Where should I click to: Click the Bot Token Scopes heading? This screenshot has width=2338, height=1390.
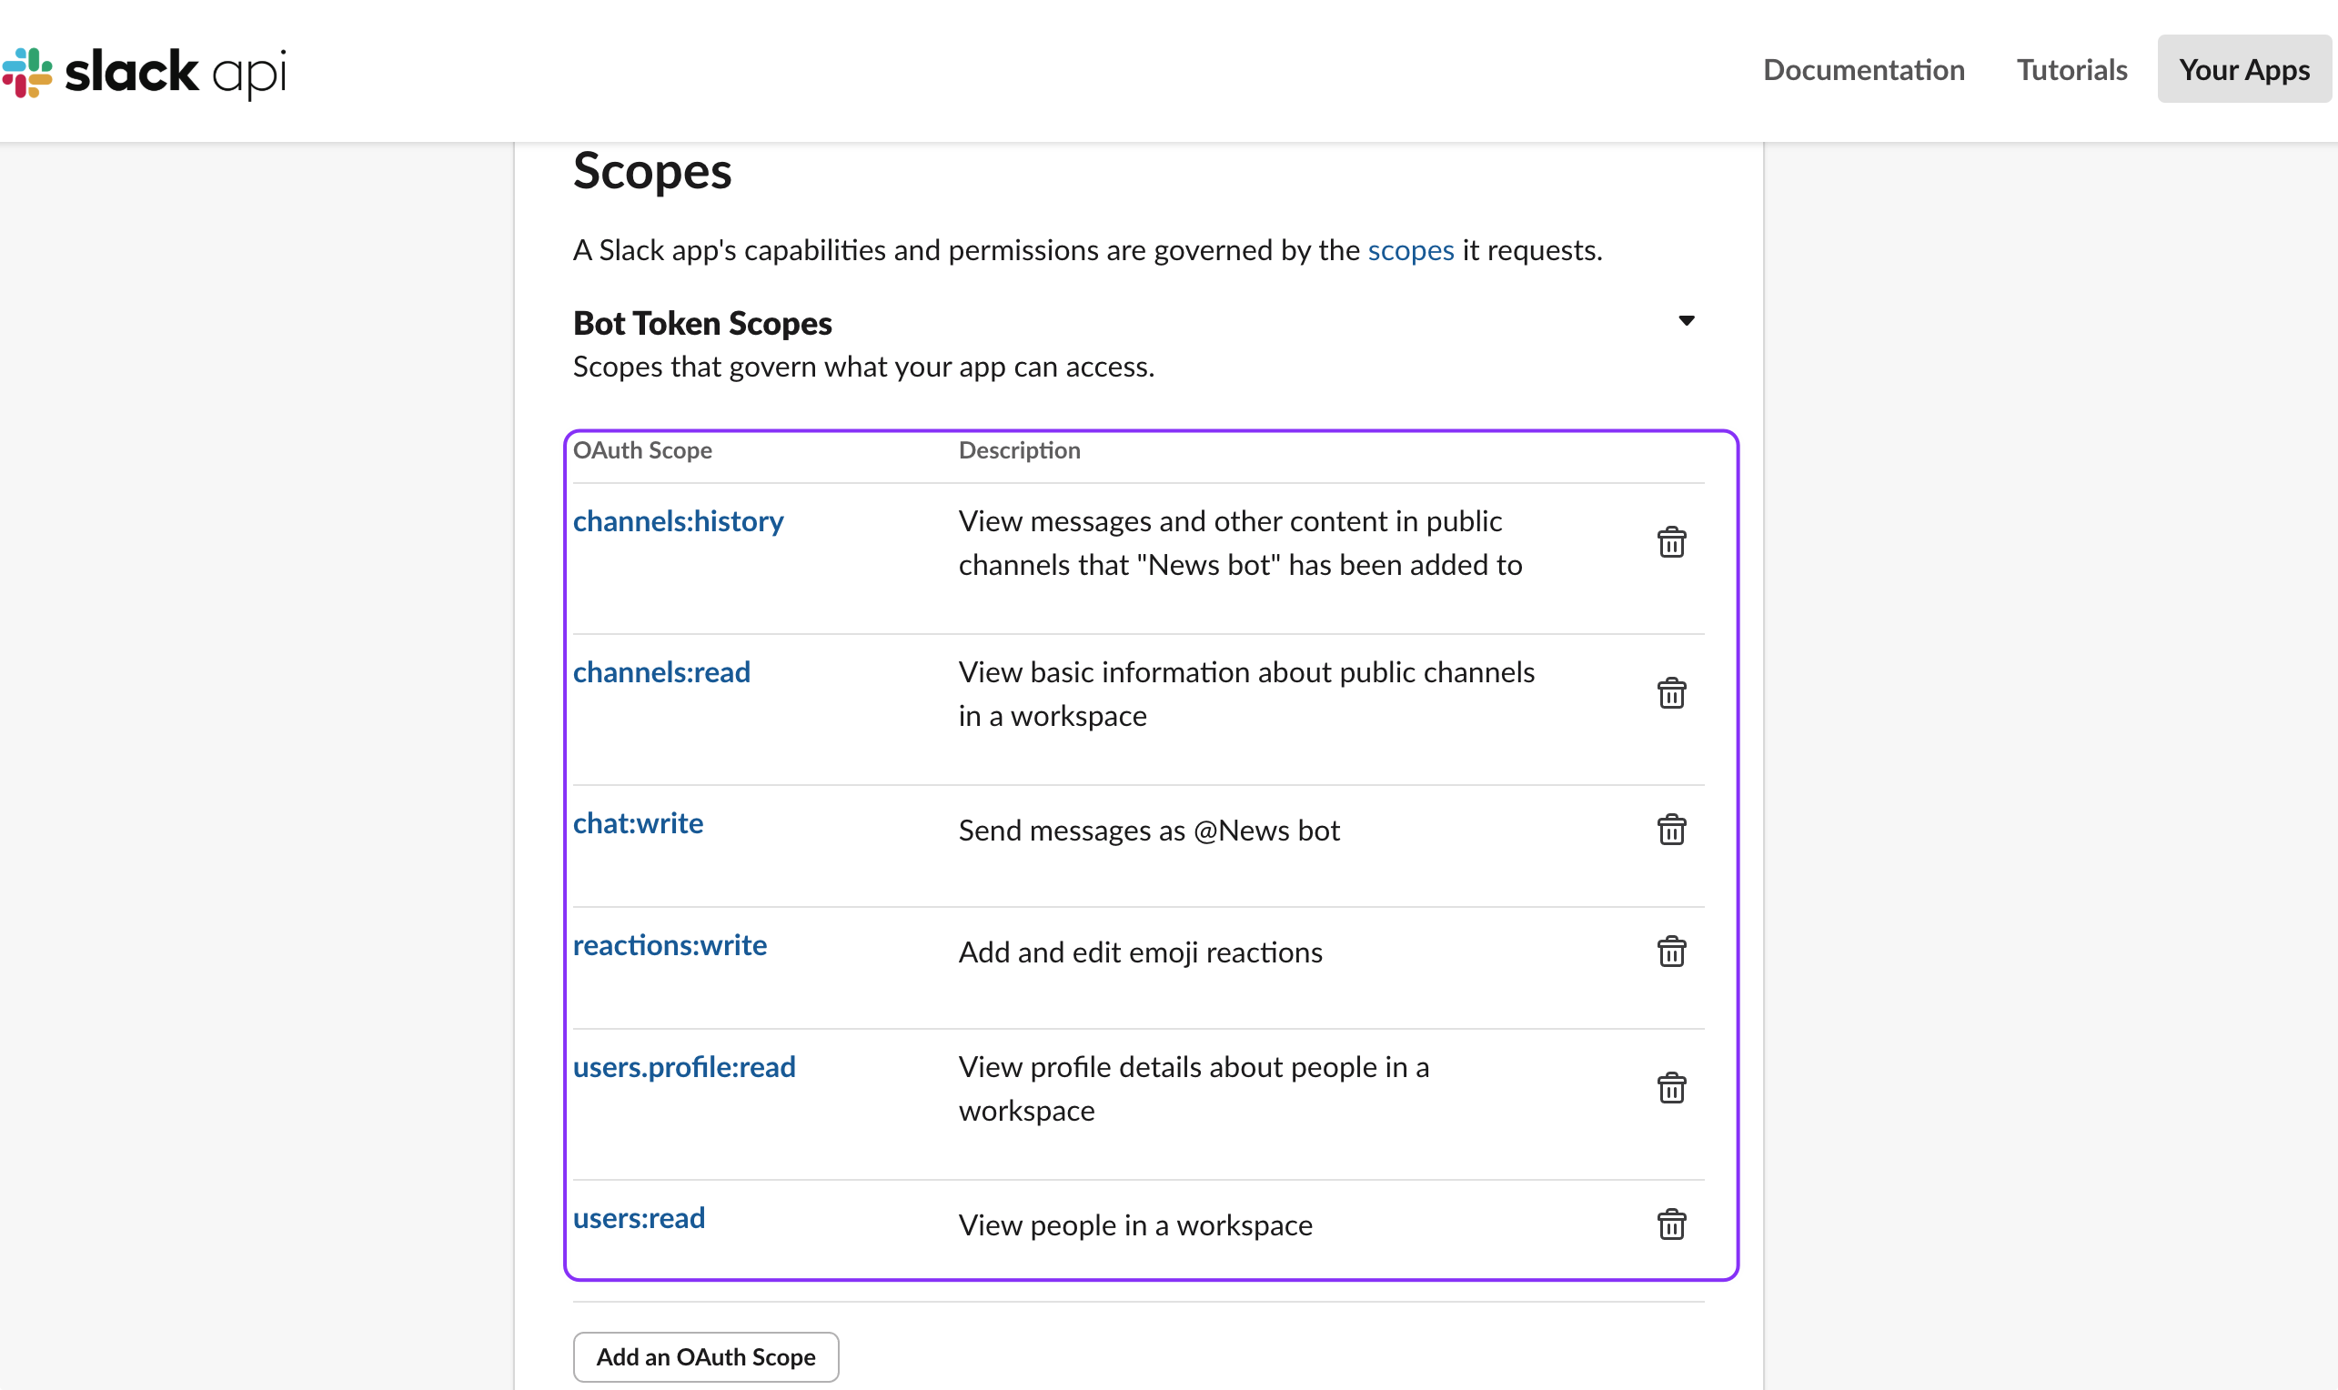(701, 324)
